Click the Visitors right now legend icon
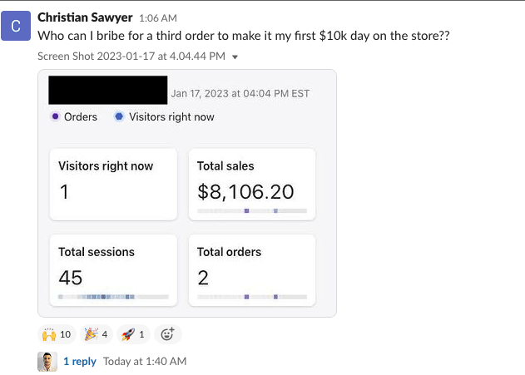525x375 pixels. coord(119,116)
